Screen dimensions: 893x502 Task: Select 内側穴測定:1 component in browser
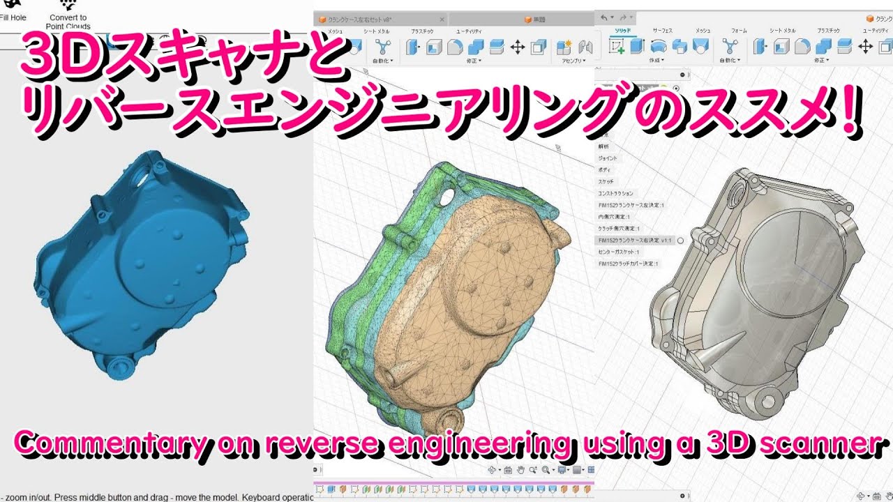(615, 217)
